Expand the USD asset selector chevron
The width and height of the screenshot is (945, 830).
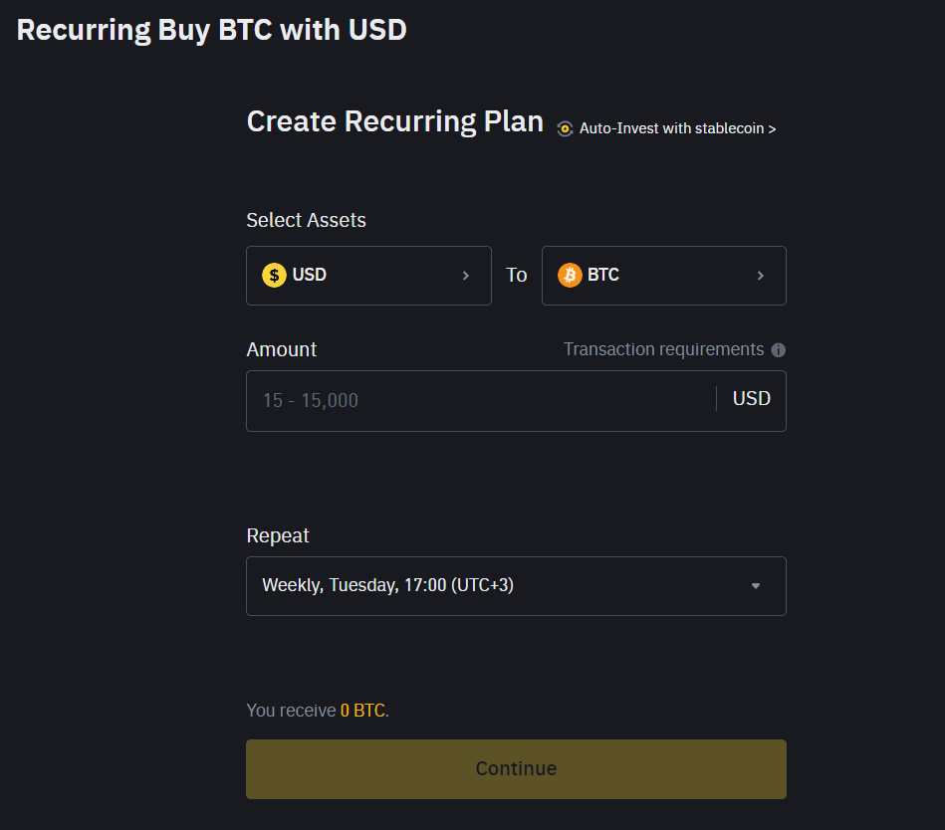466,276
